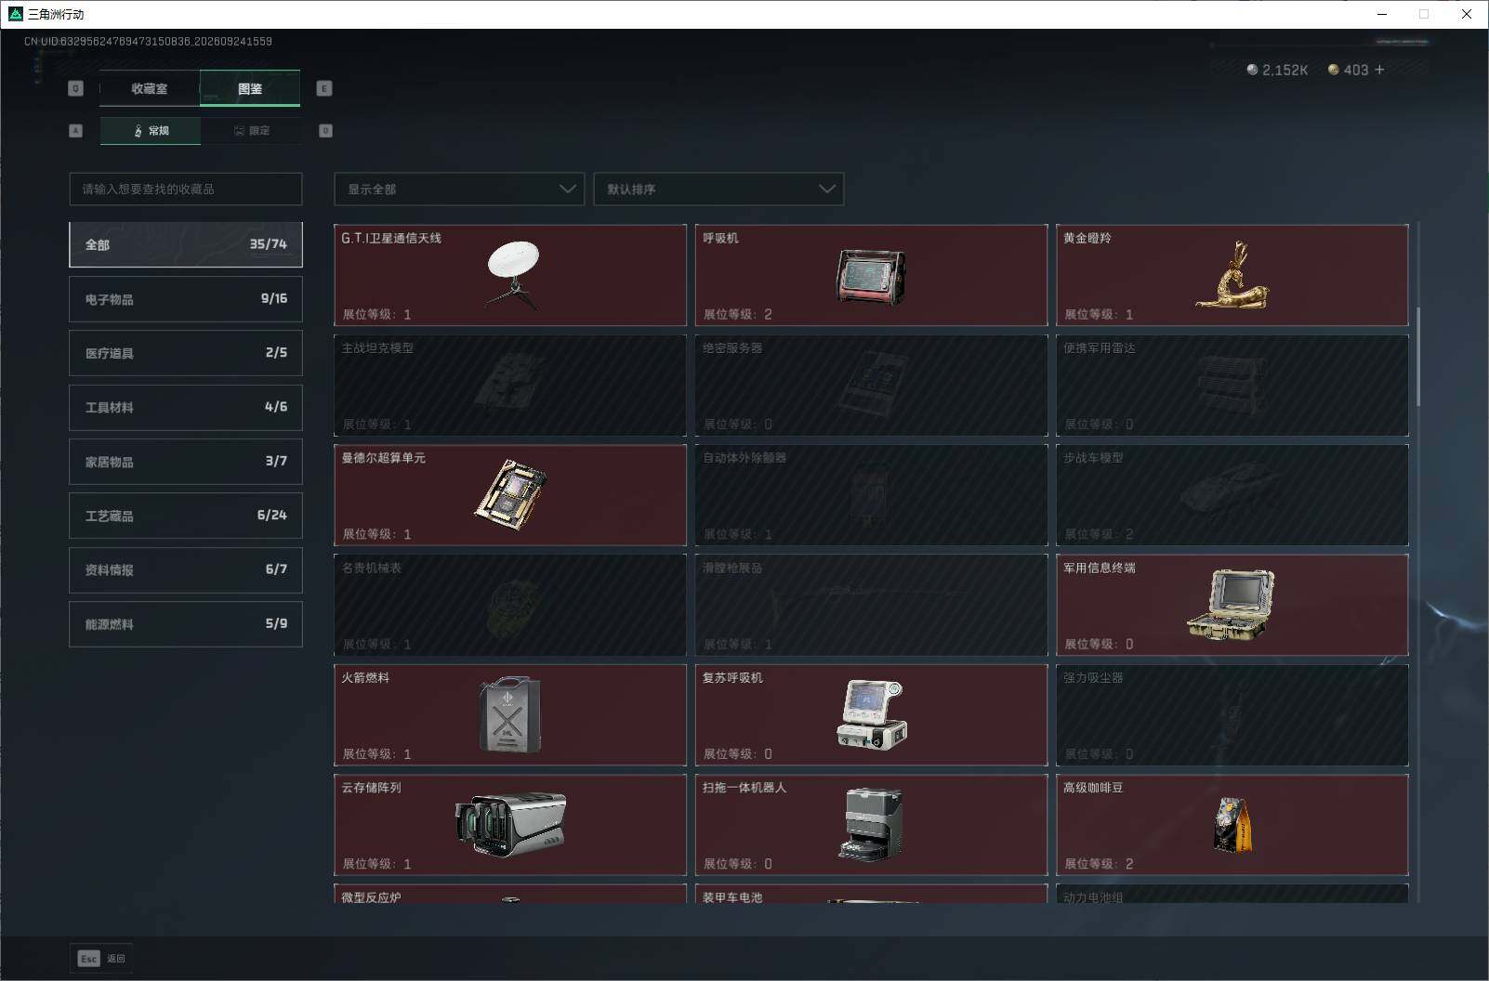Click the silver currency coin icon
Screen dimensions: 1489x981
click(1252, 70)
